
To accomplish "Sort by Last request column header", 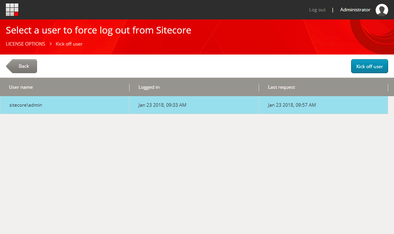I will (x=323, y=87).
